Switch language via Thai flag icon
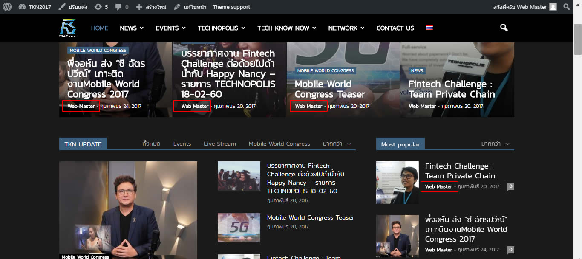 tap(429, 28)
